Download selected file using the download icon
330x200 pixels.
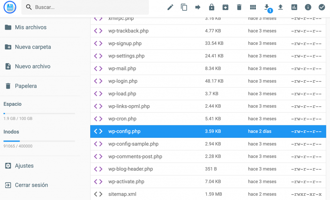(267, 7)
